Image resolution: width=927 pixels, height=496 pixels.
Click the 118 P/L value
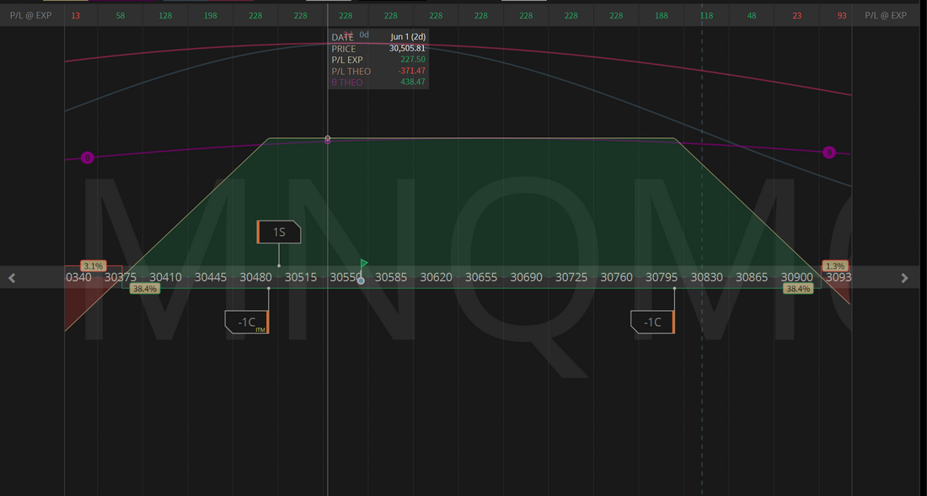706,15
